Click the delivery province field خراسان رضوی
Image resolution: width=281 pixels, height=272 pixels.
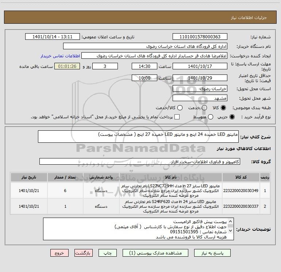click(200, 89)
